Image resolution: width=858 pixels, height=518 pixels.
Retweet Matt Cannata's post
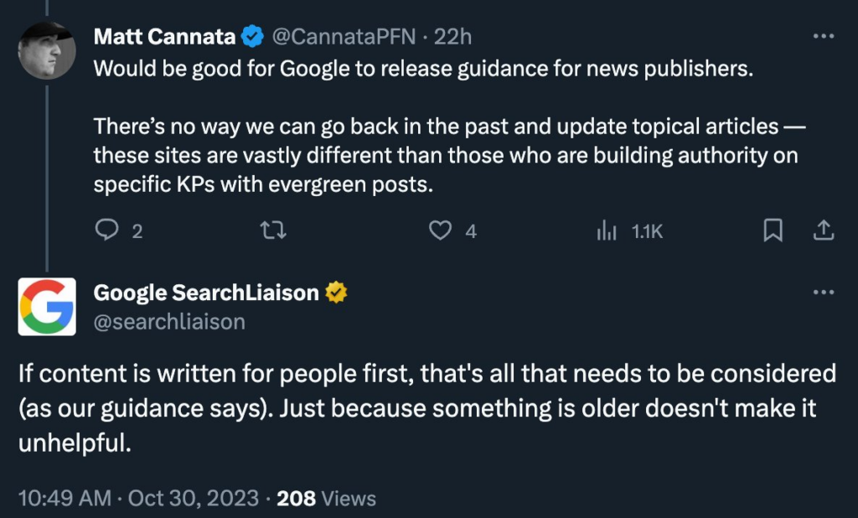273,231
